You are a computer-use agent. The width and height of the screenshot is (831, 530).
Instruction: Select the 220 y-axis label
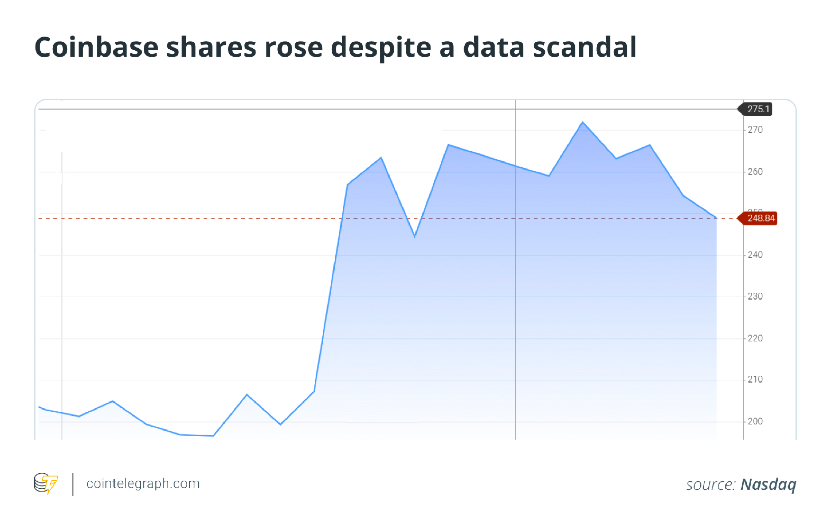pyautogui.click(x=755, y=338)
